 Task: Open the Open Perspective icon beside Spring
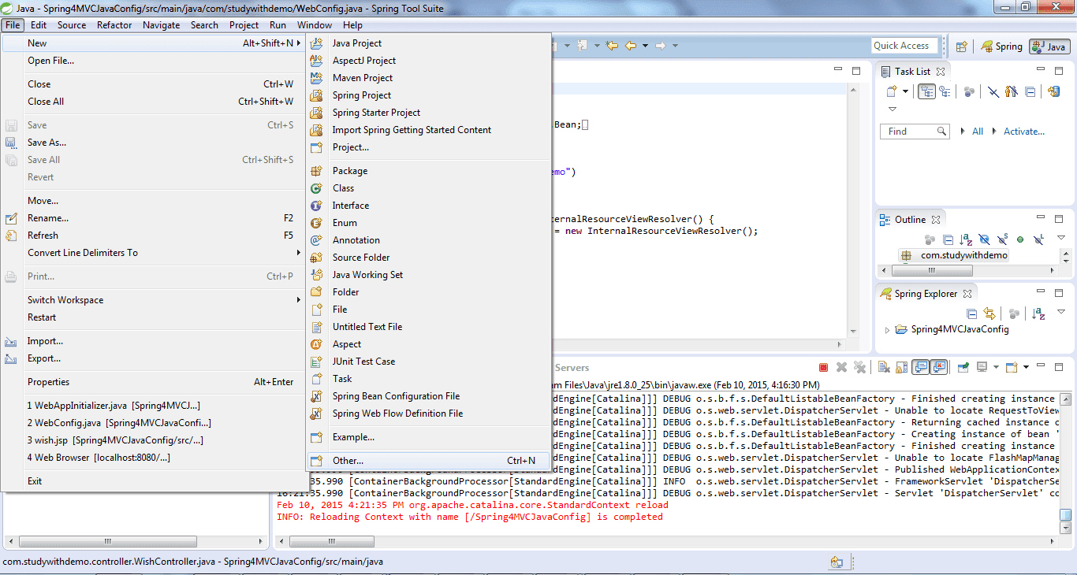point(962,46)
